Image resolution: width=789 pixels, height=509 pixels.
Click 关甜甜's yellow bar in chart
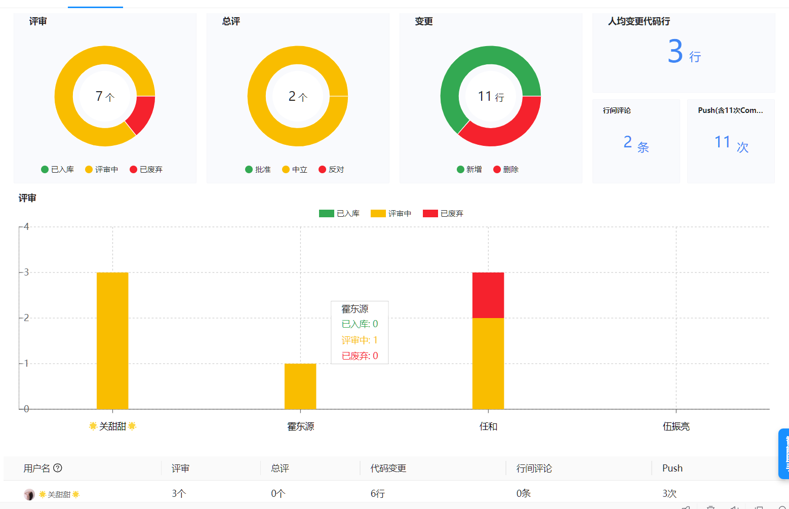[112, 340]
